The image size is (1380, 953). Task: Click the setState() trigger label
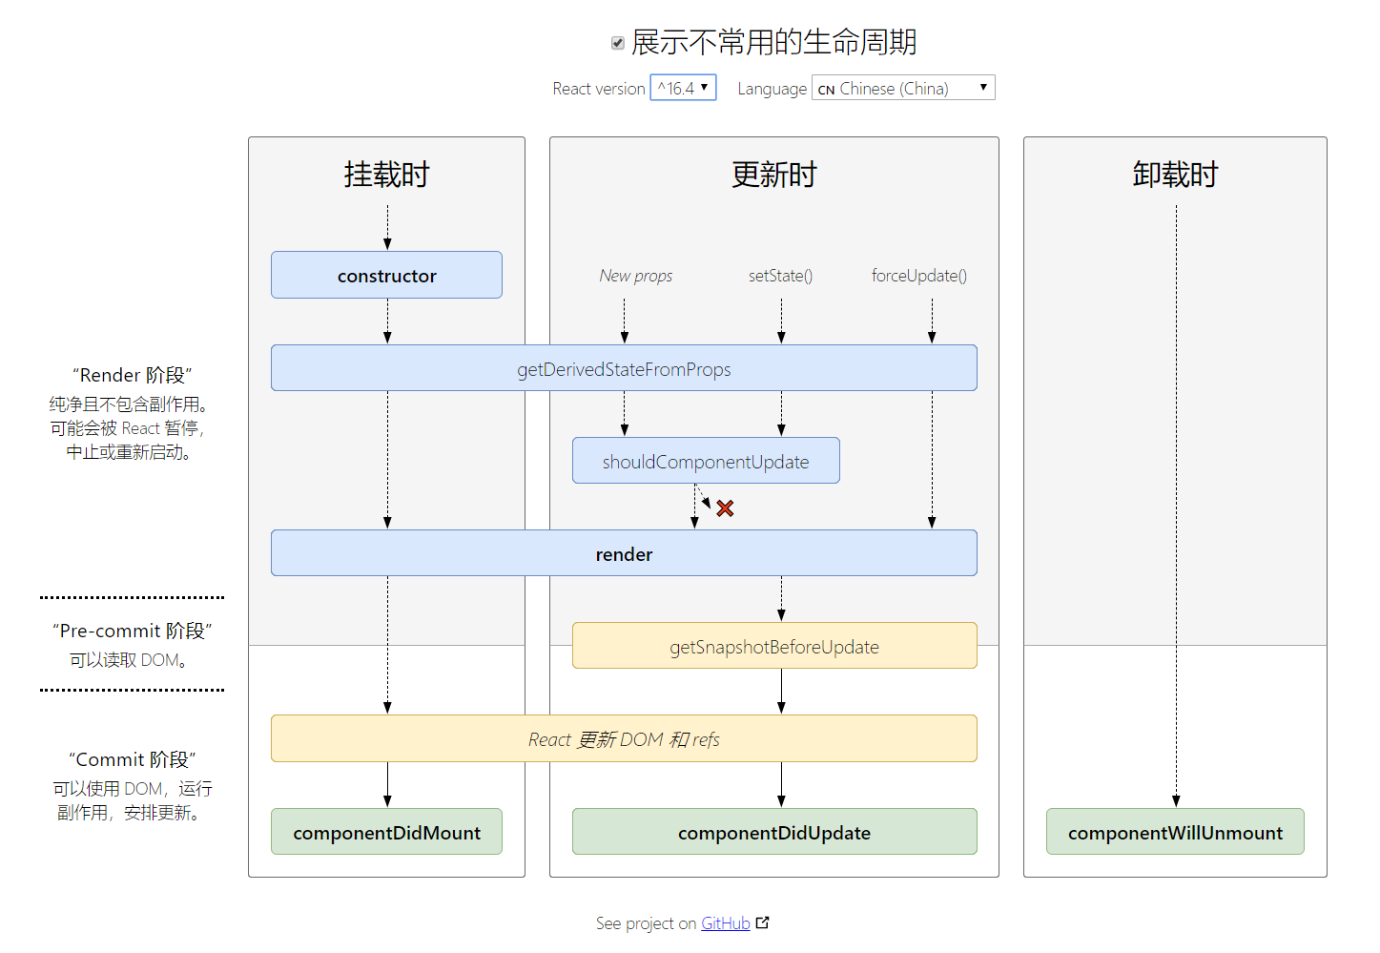[x=781, y=276]
